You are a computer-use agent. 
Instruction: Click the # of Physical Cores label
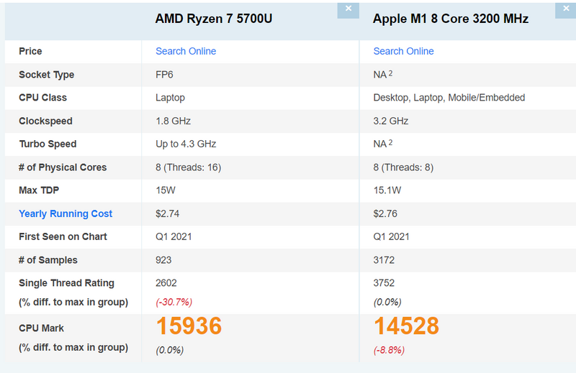[x=63, y=167]
